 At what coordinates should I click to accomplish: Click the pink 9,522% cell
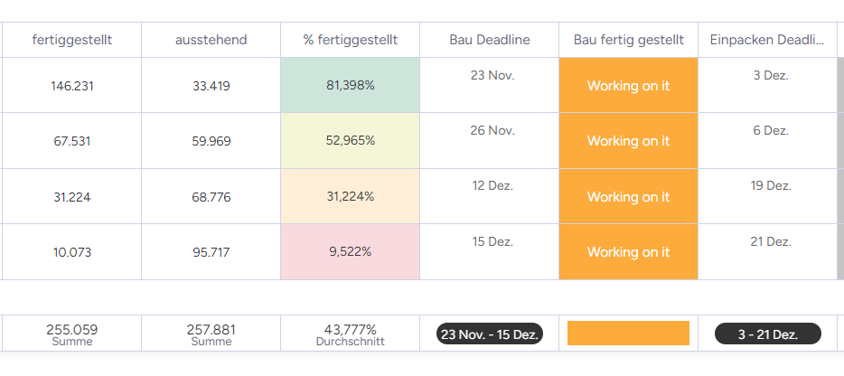point(351,252)
